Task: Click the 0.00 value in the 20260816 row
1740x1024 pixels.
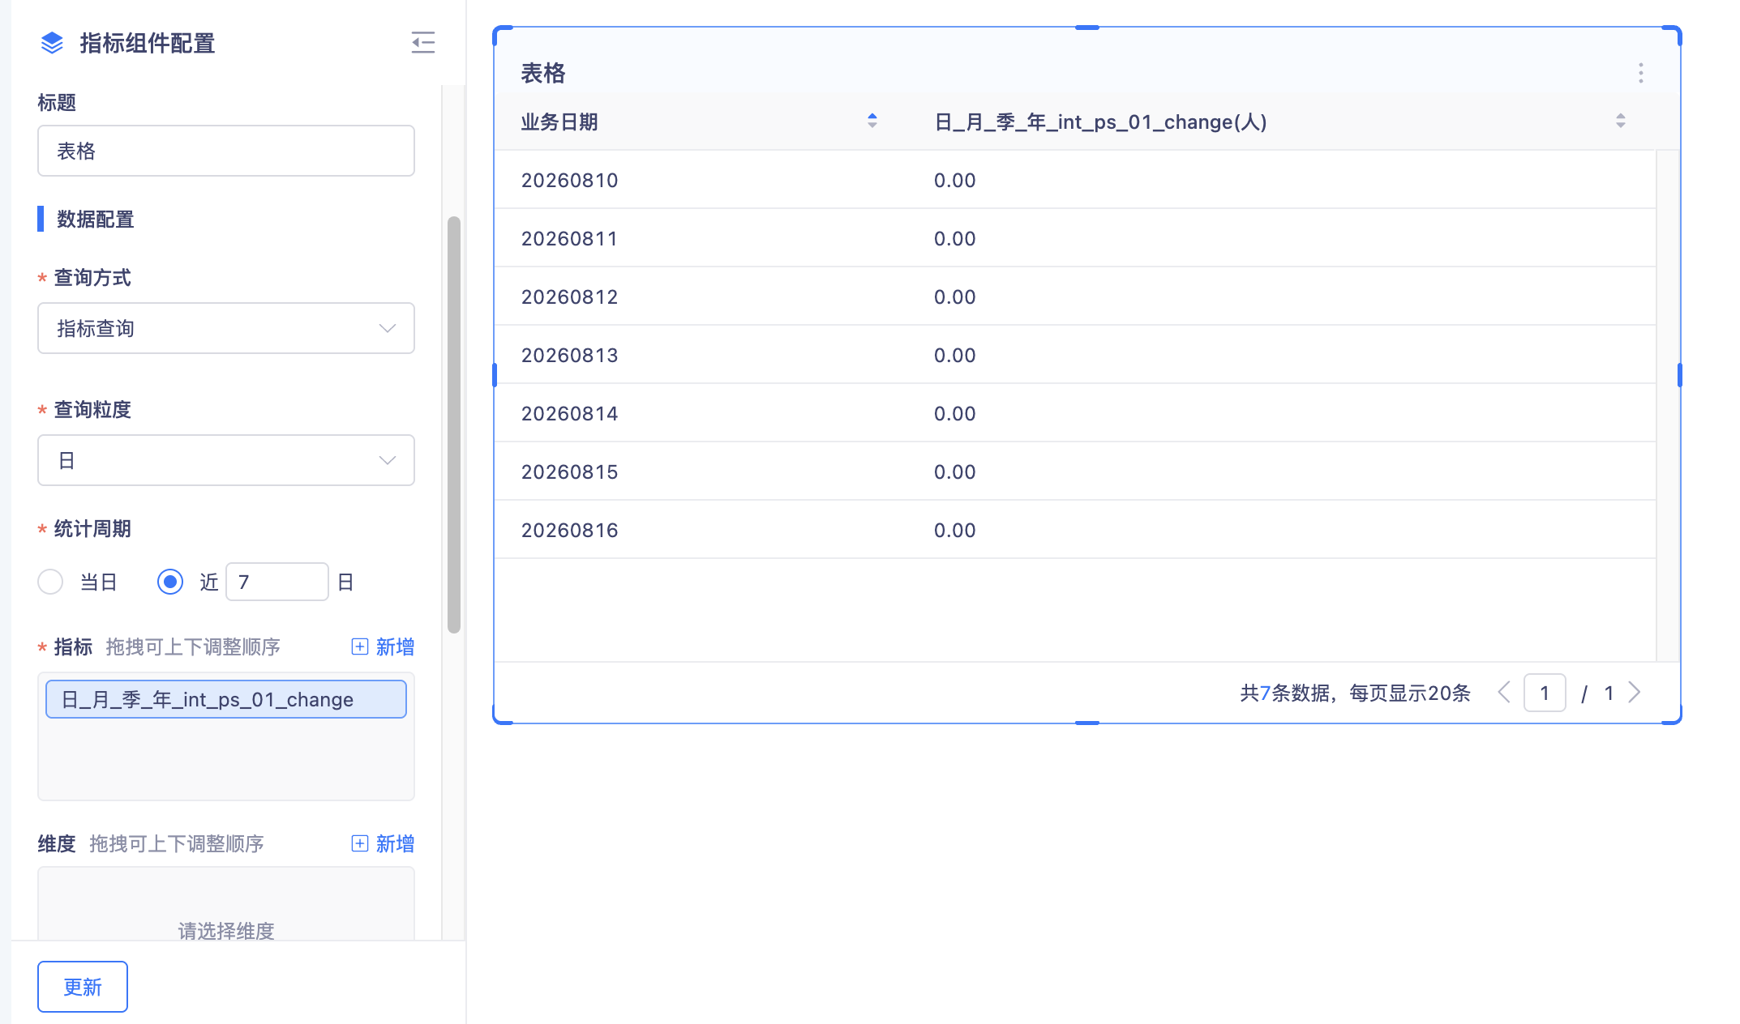Action: pos(954,530)
